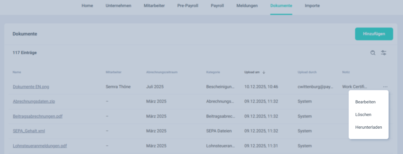Open the Beitragsabrechnungen.pdf document link
Image resolution: width=403 pixels, height=154 pixels.
[37, 116]
